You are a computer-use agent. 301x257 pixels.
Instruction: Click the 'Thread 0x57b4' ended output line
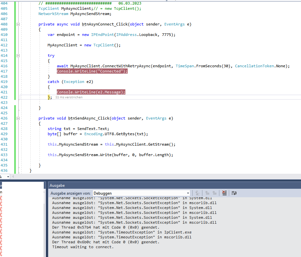[x=106, y=227]
